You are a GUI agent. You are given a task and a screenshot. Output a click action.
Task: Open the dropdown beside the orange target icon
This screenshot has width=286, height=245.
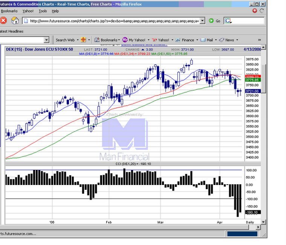[89, 40]
